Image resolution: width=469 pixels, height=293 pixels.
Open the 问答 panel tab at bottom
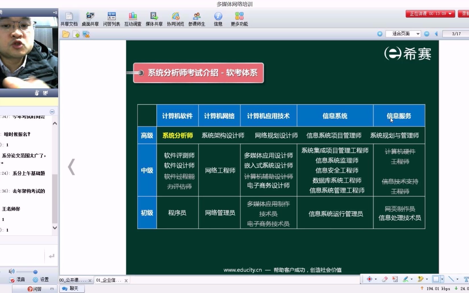[34, 289]
